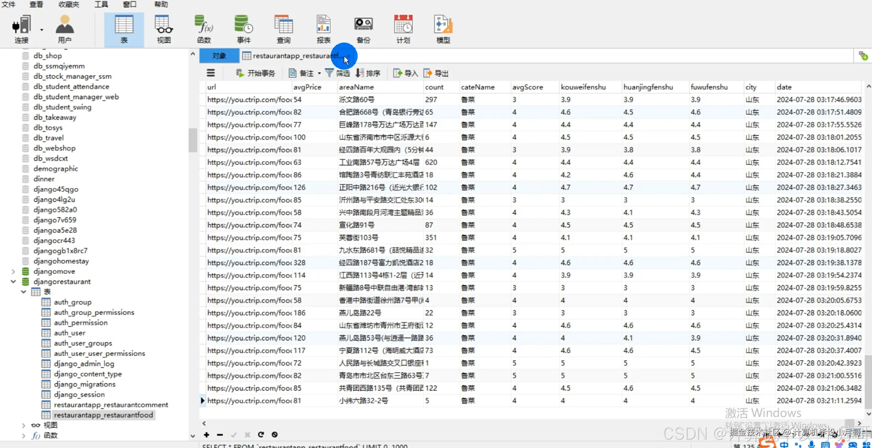This screenshot has width=872, height=448.
Task: Open the Query (查询) tool
Action: tap(283, 29)
